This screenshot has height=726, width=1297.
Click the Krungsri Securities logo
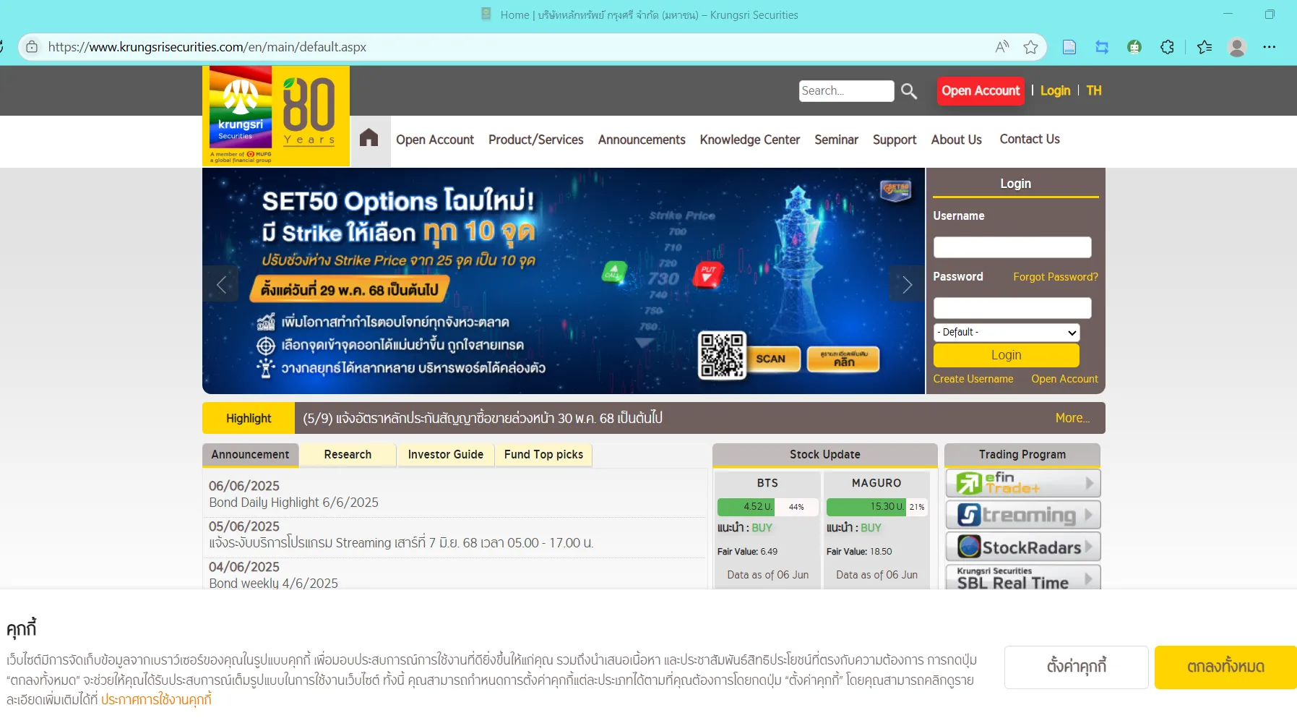pos(276,116)
